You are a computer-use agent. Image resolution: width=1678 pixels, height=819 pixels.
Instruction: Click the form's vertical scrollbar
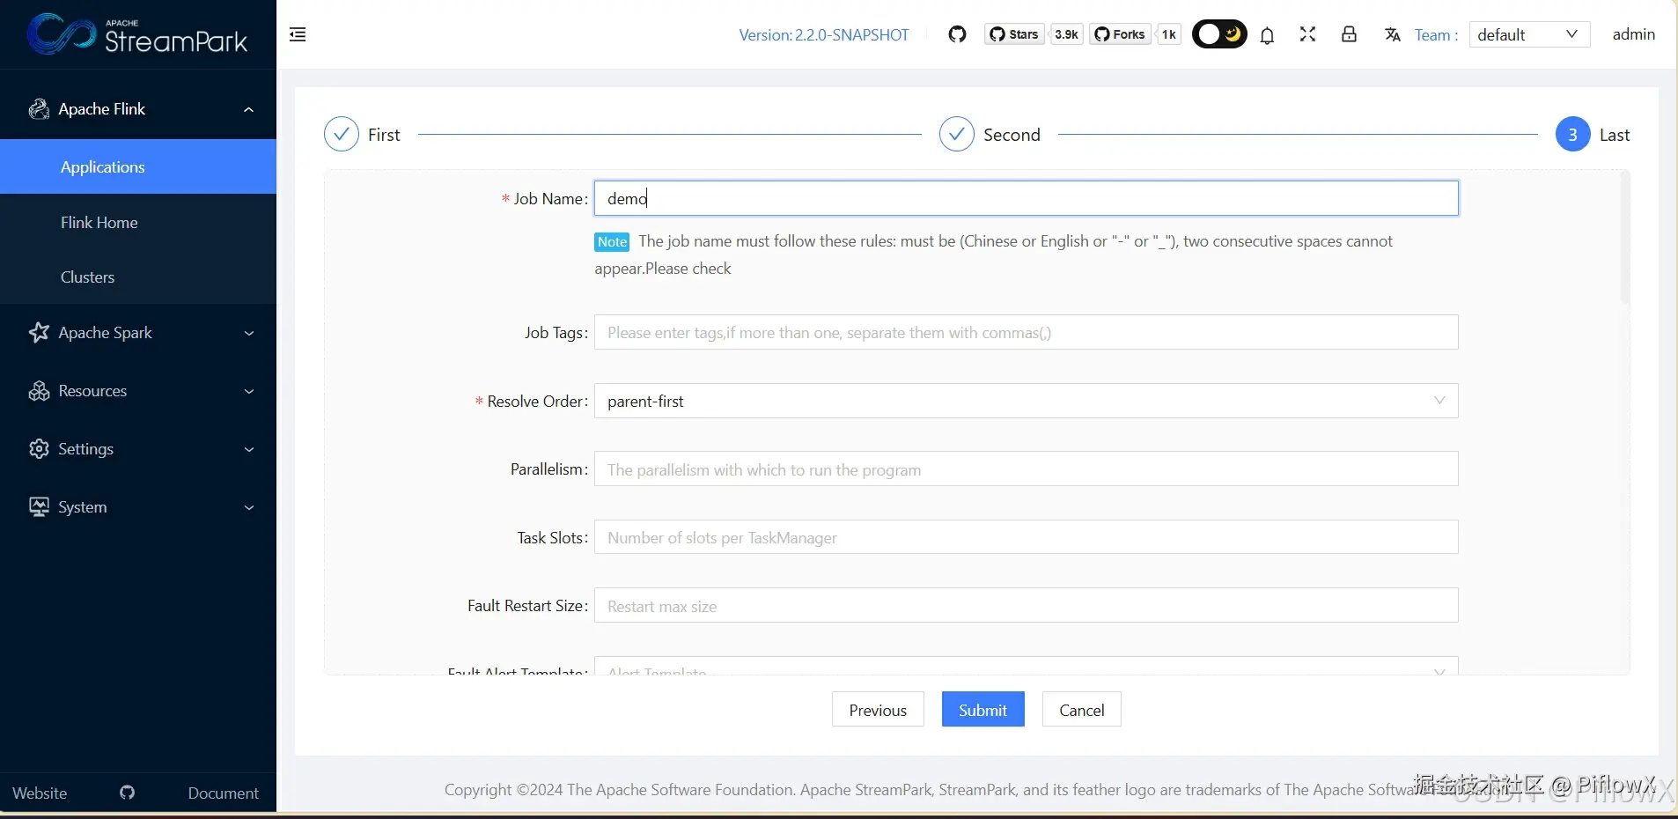(x=1625, y=238)
